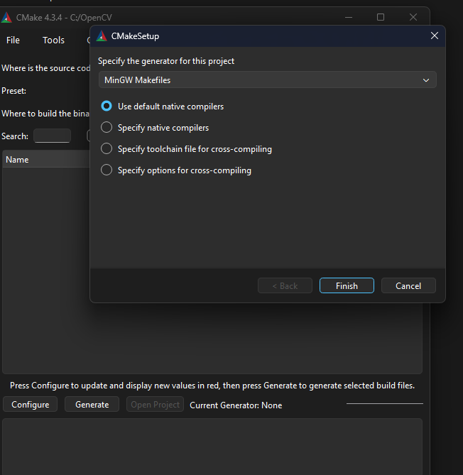
Task: Click the CMake logo icon in the CMakeSetup title bar
Action: coord(102,36)
